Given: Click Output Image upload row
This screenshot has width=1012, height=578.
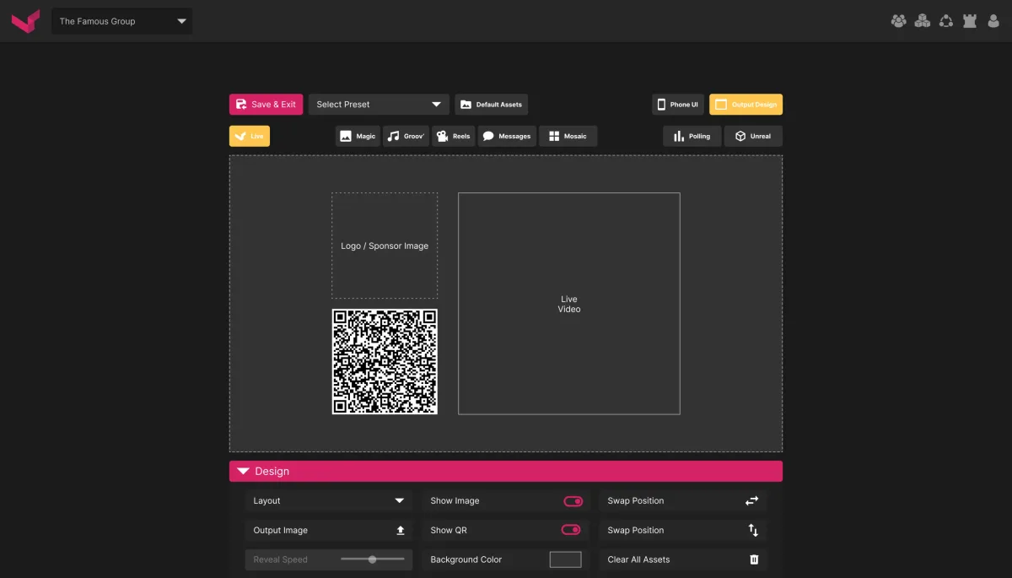Looking at the screenshot, I should click(329, 530).
